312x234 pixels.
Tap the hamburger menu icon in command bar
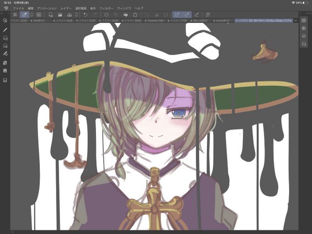(x=15, y=15)
